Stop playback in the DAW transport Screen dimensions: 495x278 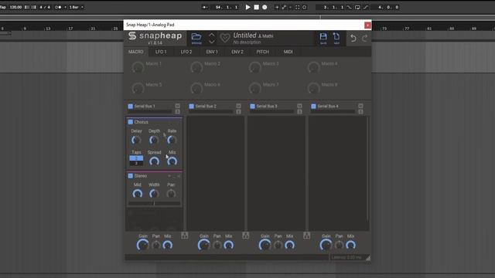tap(256, 7)
